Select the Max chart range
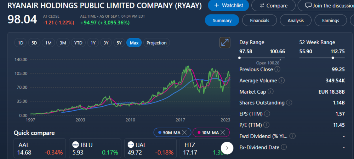Image resolution: width=354 pixels, height=159 pixels. (x=134, y=43)
